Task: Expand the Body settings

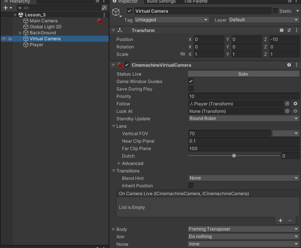Action: (113, 229)
